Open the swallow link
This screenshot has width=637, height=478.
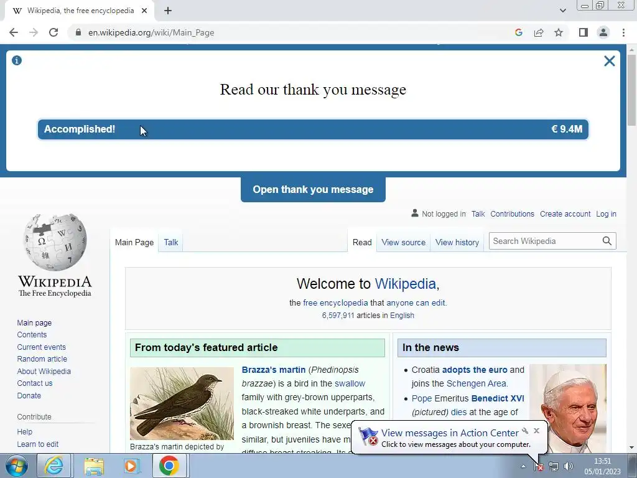pos(350,383)
